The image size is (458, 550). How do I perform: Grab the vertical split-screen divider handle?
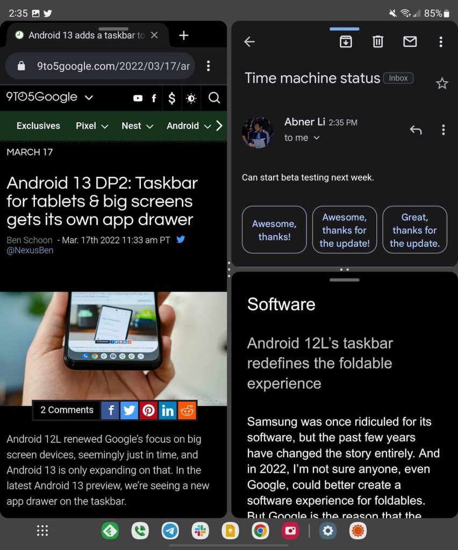[x=229, y=269]
